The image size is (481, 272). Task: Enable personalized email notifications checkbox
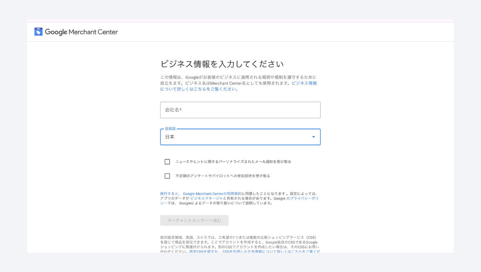pos(167,162)
